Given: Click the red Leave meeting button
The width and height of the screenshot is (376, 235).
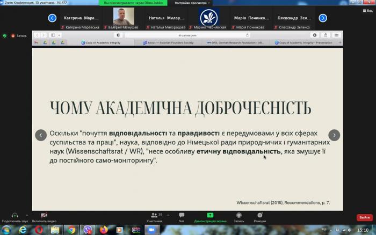Looking at the screenshot, I should pyautogui.click(x=364, y=217).
